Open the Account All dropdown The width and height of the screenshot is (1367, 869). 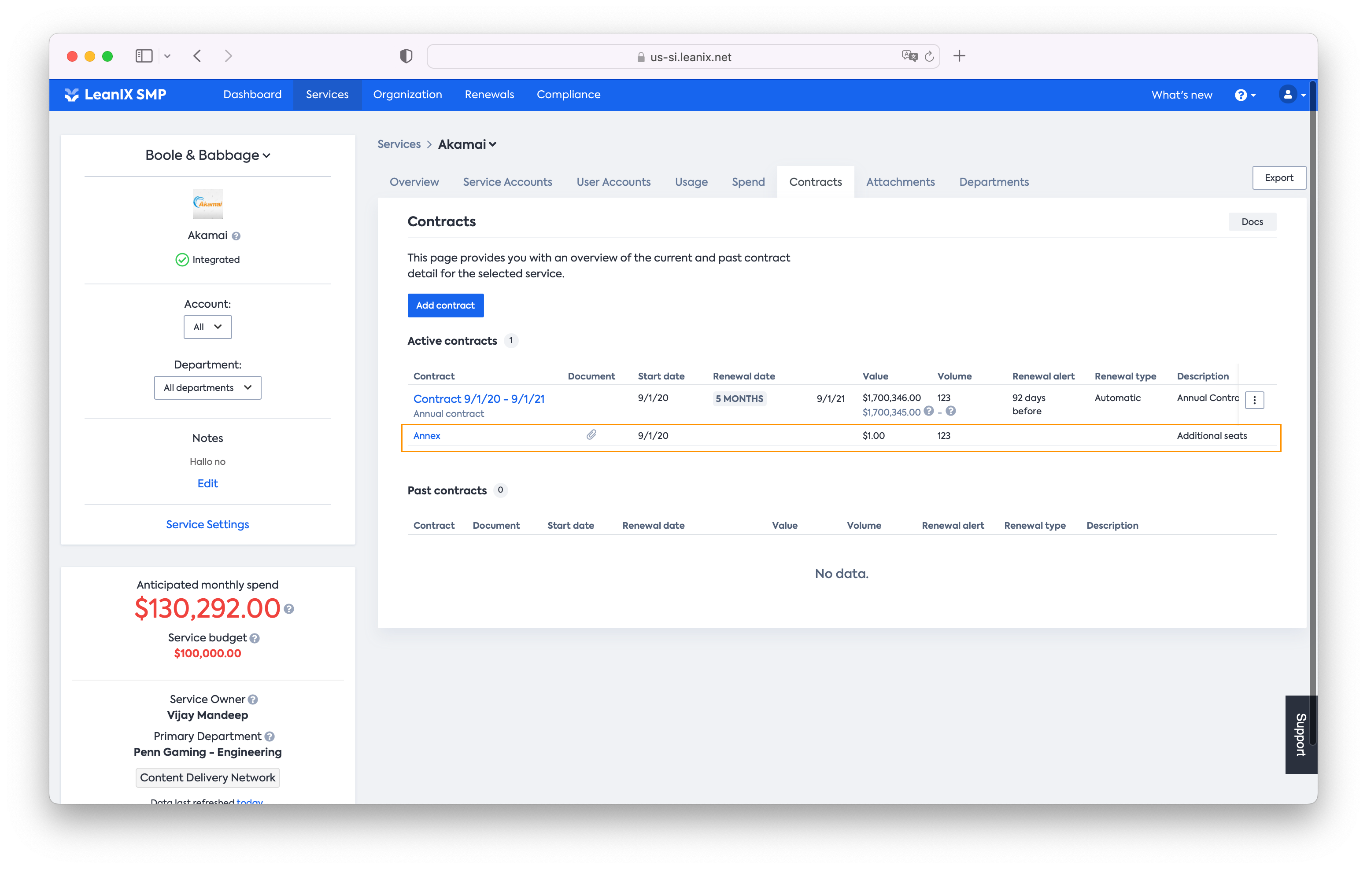(208, 327)
